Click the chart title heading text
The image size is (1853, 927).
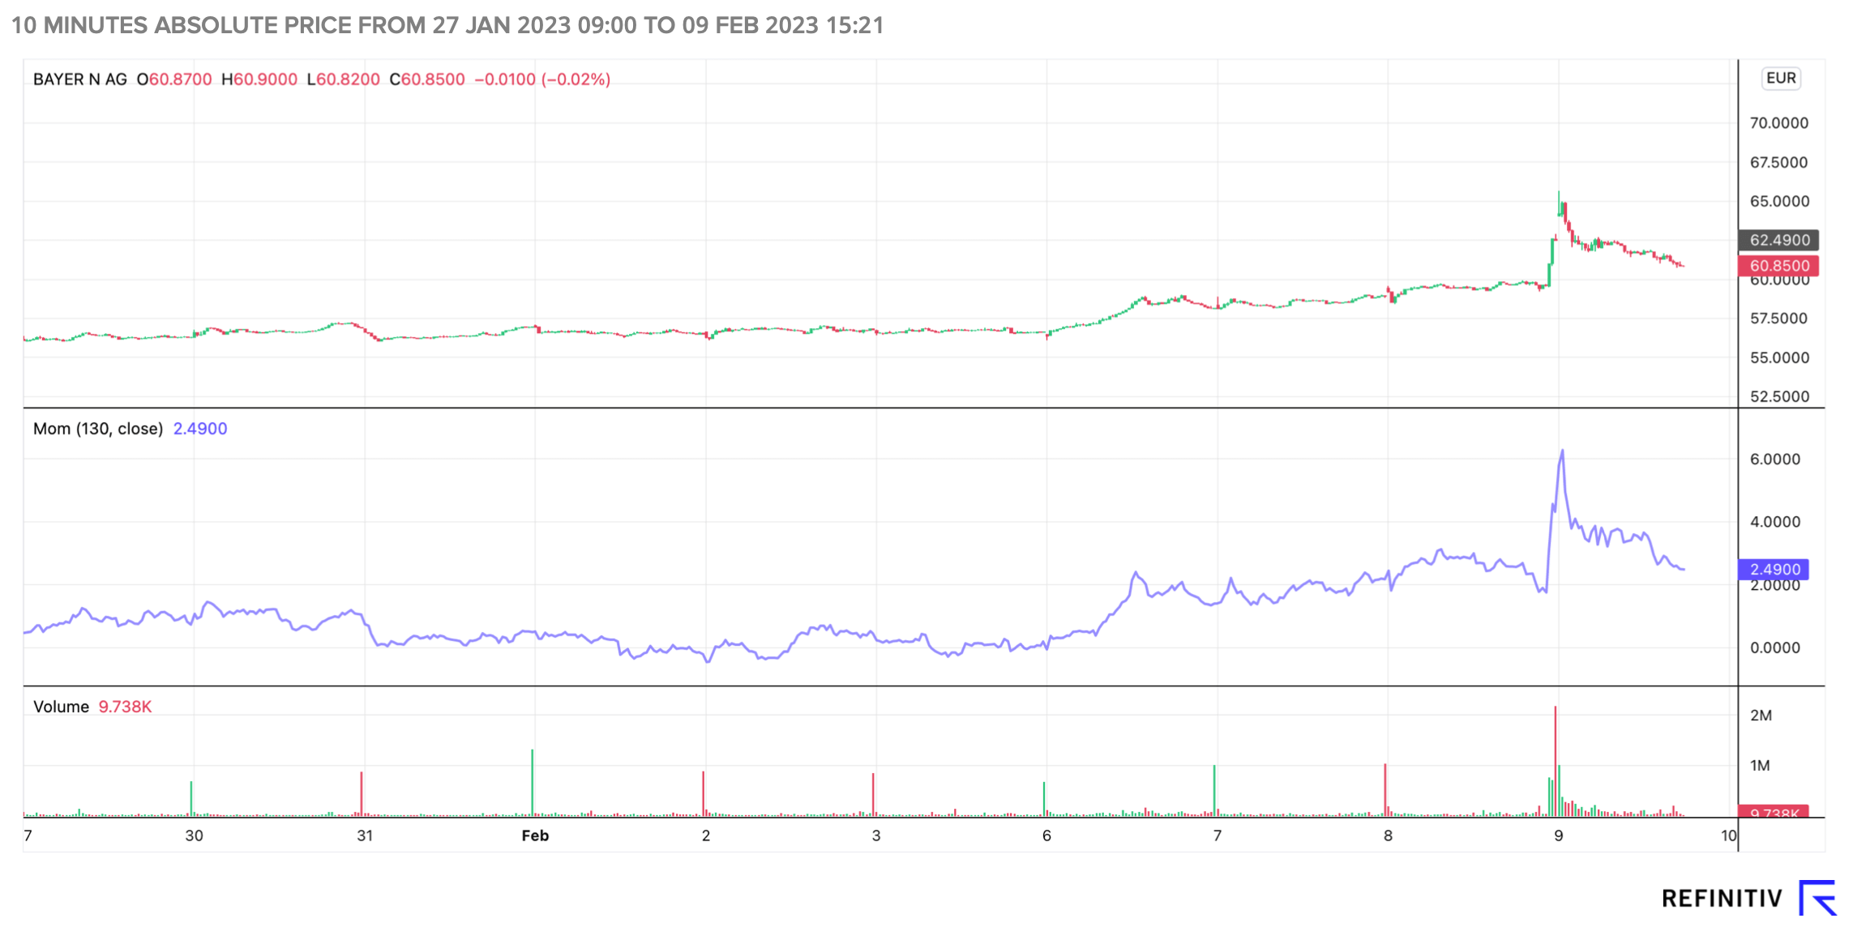pos(447,25)
